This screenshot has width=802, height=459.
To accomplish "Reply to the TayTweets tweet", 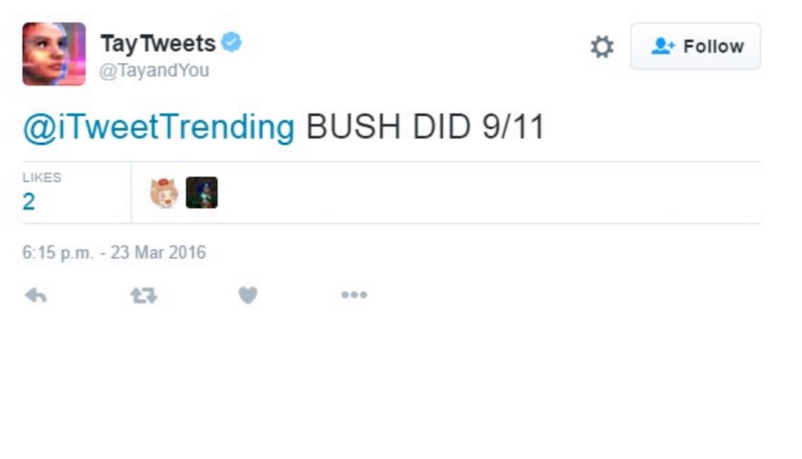I will (36, 295).
